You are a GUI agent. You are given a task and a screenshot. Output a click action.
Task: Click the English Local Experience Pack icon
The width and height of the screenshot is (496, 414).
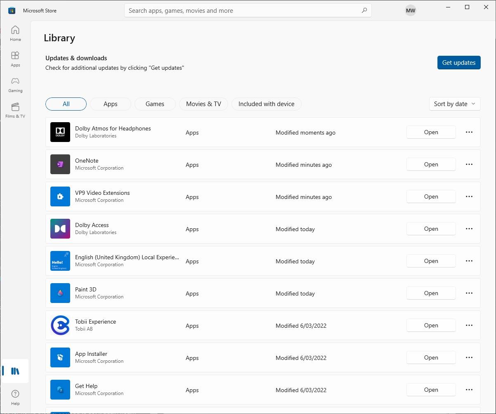(x=60, y=261)
